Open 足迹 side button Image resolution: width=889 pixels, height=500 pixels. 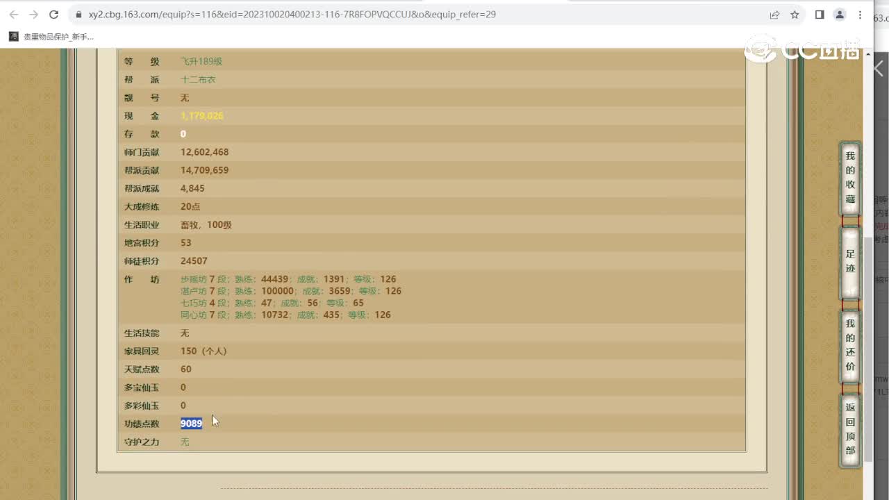point(850,262)
